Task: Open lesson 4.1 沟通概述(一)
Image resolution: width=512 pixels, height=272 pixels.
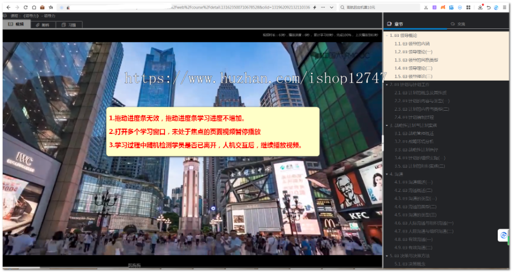Action: pyautogui.click(x=414, y=182)
